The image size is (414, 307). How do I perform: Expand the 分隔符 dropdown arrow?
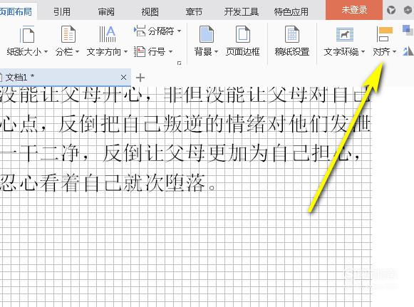180,31
